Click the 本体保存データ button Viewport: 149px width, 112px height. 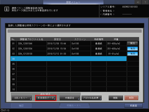click(46, 98)
